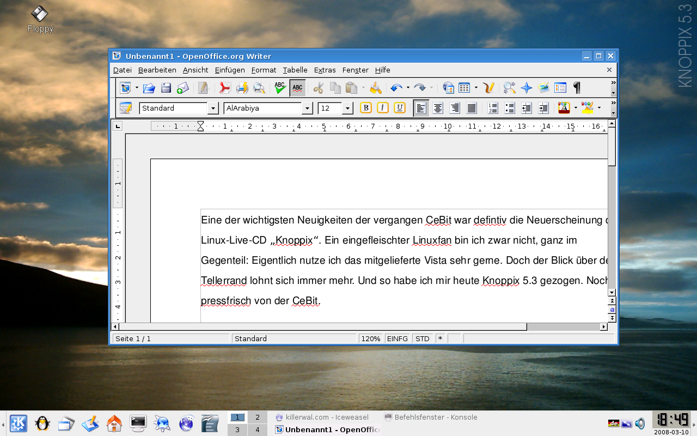Open the Data Sources view
The width and height of the screenshot is (697, 436).
coord(560,88)
